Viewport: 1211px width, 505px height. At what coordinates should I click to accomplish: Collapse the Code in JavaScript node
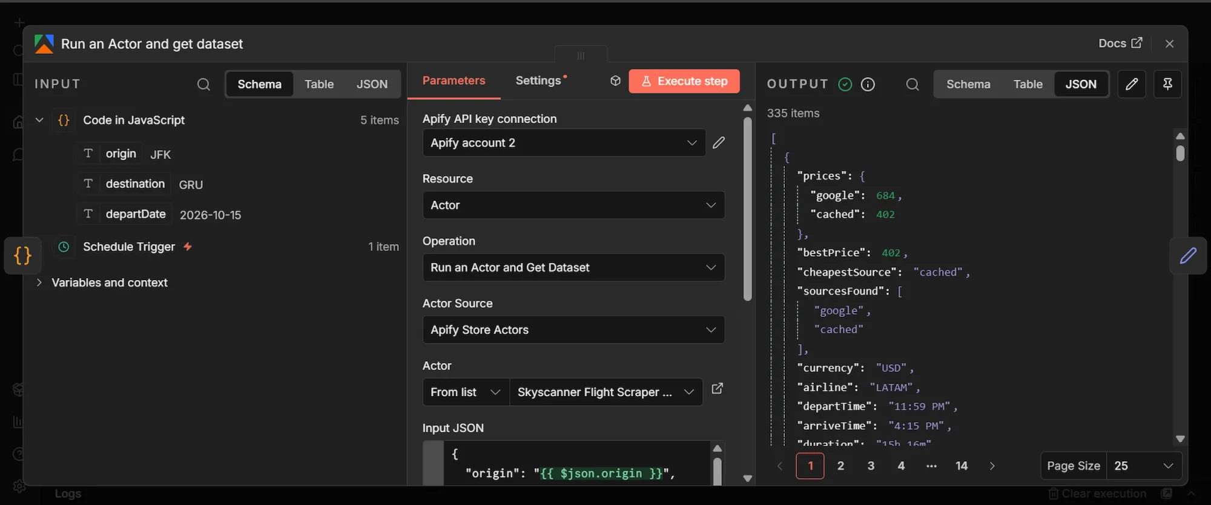pos(39,120)
